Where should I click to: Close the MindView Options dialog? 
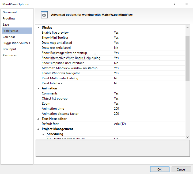click(x=187, y=4)
